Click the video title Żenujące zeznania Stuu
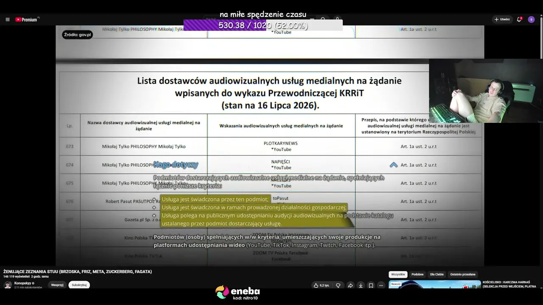543x305 pixels. [x=78, y=272]
